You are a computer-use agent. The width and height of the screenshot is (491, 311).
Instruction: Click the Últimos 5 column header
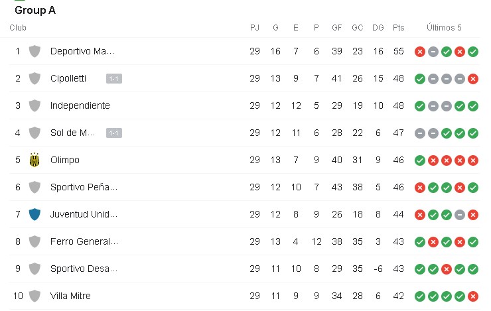pos(445,28)
